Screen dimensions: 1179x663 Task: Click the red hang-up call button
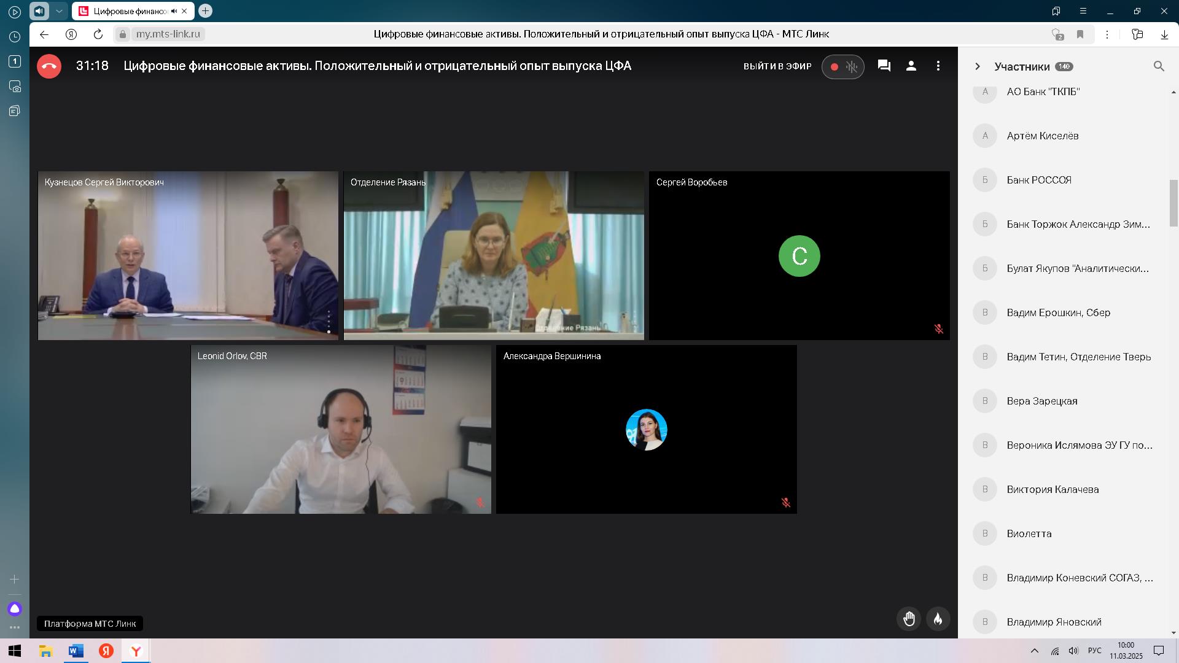click(x=49, y=66)
